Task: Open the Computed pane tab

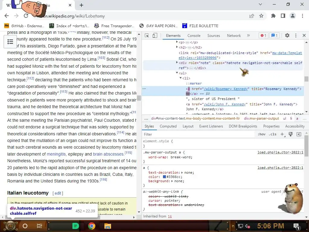Action: 168,126
